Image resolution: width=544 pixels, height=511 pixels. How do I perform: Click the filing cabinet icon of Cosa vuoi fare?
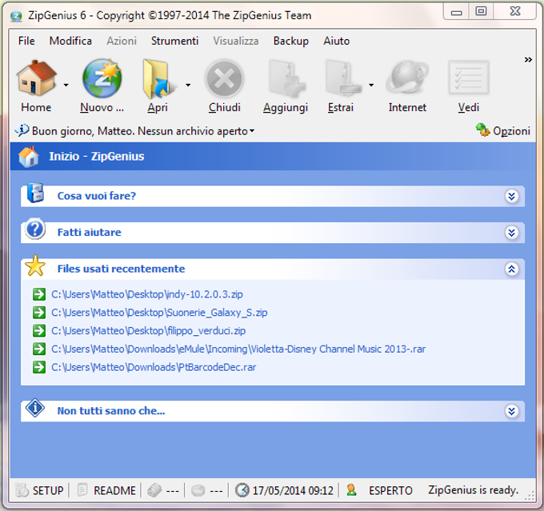[x=35, y=193]
